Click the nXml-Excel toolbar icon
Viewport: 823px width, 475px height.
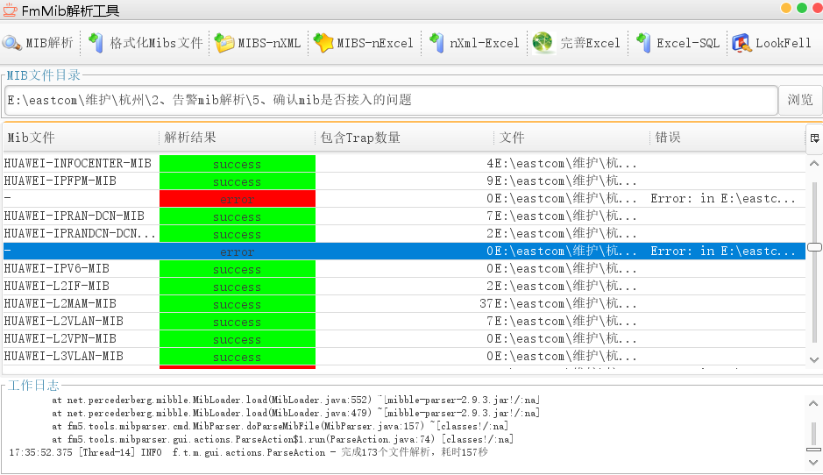[436, 43]
